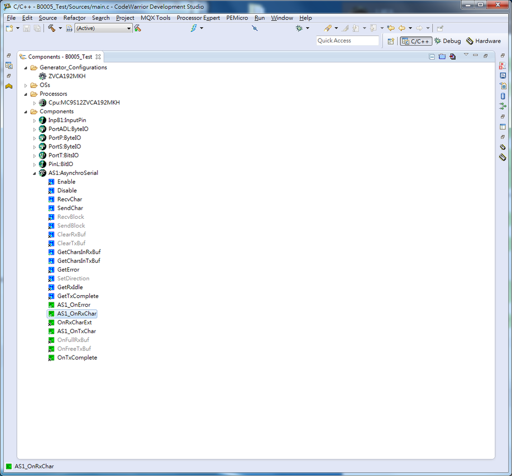Image resolution: width=512 pixels, height=476 pixels.
Task: Open the File menu
Action: tap(11, 18)
